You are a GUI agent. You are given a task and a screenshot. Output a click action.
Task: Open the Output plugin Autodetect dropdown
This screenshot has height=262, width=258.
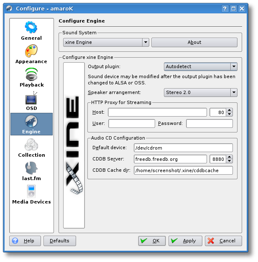[234, 66]
